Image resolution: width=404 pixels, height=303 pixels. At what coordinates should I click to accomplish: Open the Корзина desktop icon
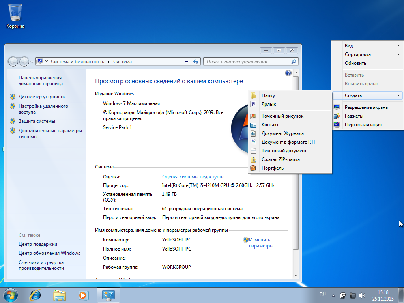pos(15,16)
